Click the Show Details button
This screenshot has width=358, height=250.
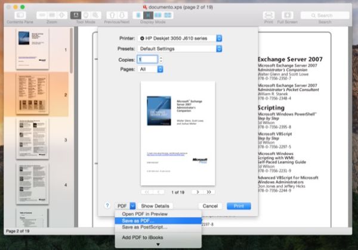(x=155, y=205)
